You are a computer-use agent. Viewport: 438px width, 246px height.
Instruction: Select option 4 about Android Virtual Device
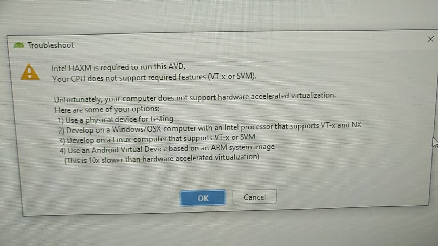click(167, 149)
